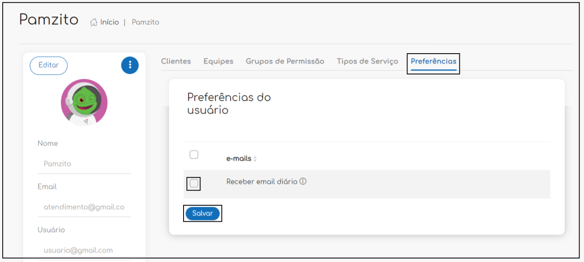The width and height of the screenshot is (584, 262).
Task: Toggle the select-all checkbox in table header
Action: [x=194, y=155]
